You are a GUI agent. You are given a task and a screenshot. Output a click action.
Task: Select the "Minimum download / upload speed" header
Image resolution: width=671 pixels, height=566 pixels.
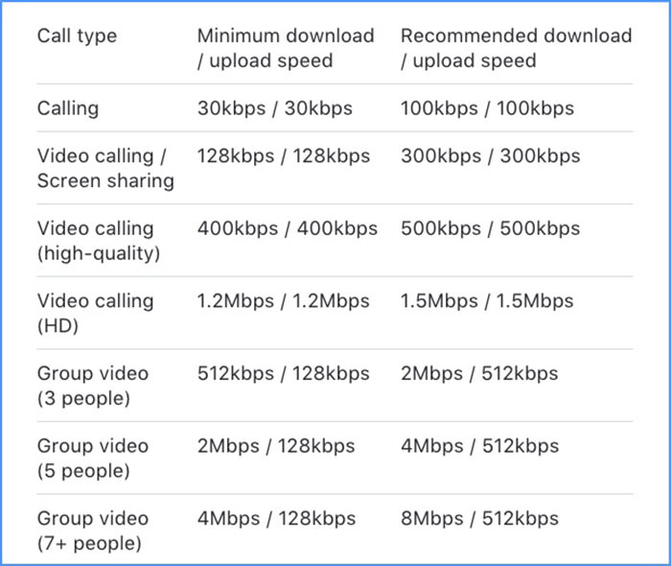coord(286,48)
